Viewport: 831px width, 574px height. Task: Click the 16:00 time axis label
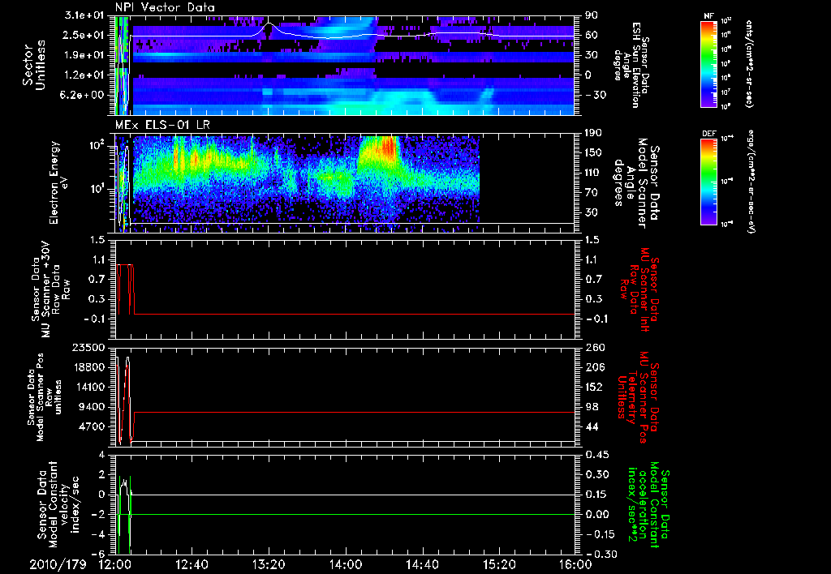[x=575, y=564]
